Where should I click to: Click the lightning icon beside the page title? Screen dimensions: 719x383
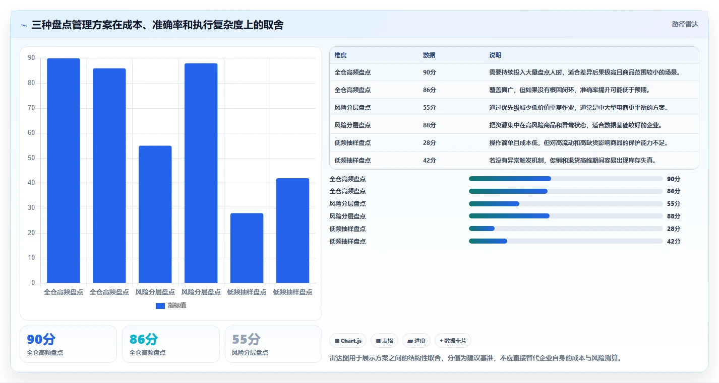[24, 25]
